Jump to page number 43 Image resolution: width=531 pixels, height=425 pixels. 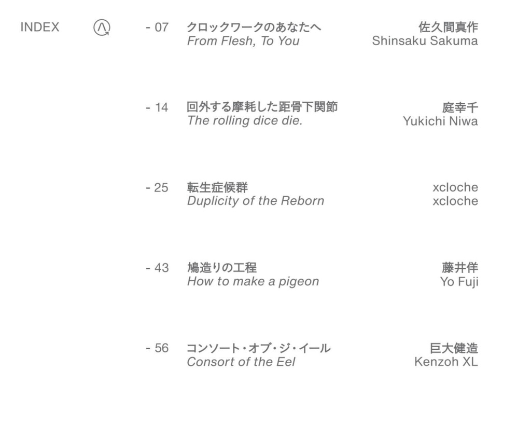pyautogui.click(x=157, y=268)
